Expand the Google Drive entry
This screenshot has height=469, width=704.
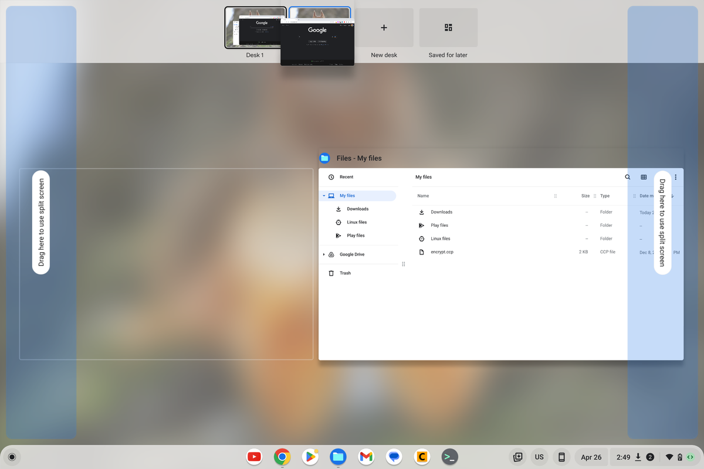click(323, 254)
